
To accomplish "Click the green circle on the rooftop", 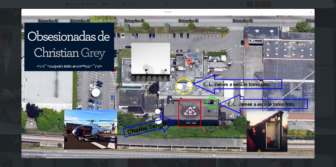I will coord(213,102).
